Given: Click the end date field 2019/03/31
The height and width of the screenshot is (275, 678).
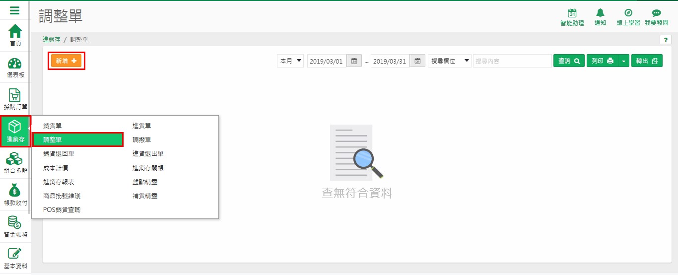Looking at the screenshot, I should coord(390,61).
